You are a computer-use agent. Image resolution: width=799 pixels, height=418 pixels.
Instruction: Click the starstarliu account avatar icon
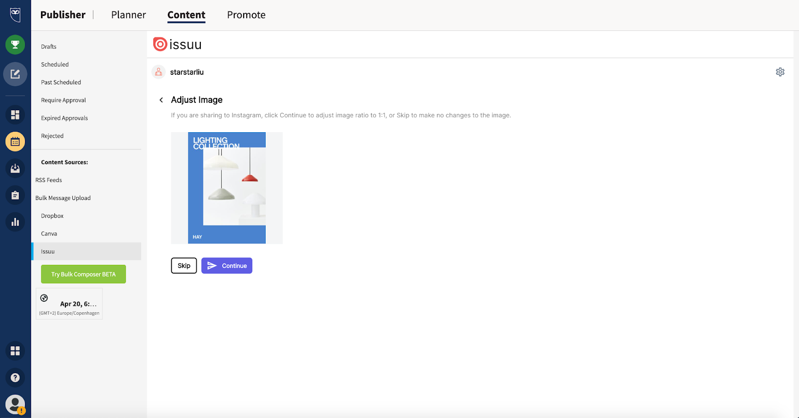pos(158,72)
